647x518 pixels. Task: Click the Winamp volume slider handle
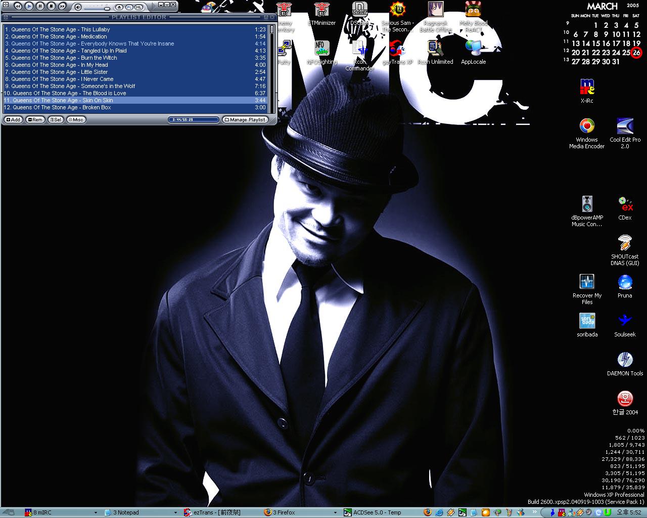[107, 9]
